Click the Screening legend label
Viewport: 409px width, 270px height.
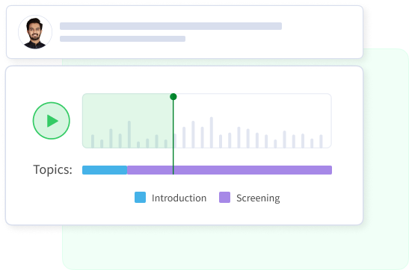pos(258,198)
